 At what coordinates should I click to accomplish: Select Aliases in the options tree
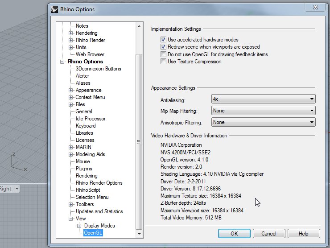83,83
